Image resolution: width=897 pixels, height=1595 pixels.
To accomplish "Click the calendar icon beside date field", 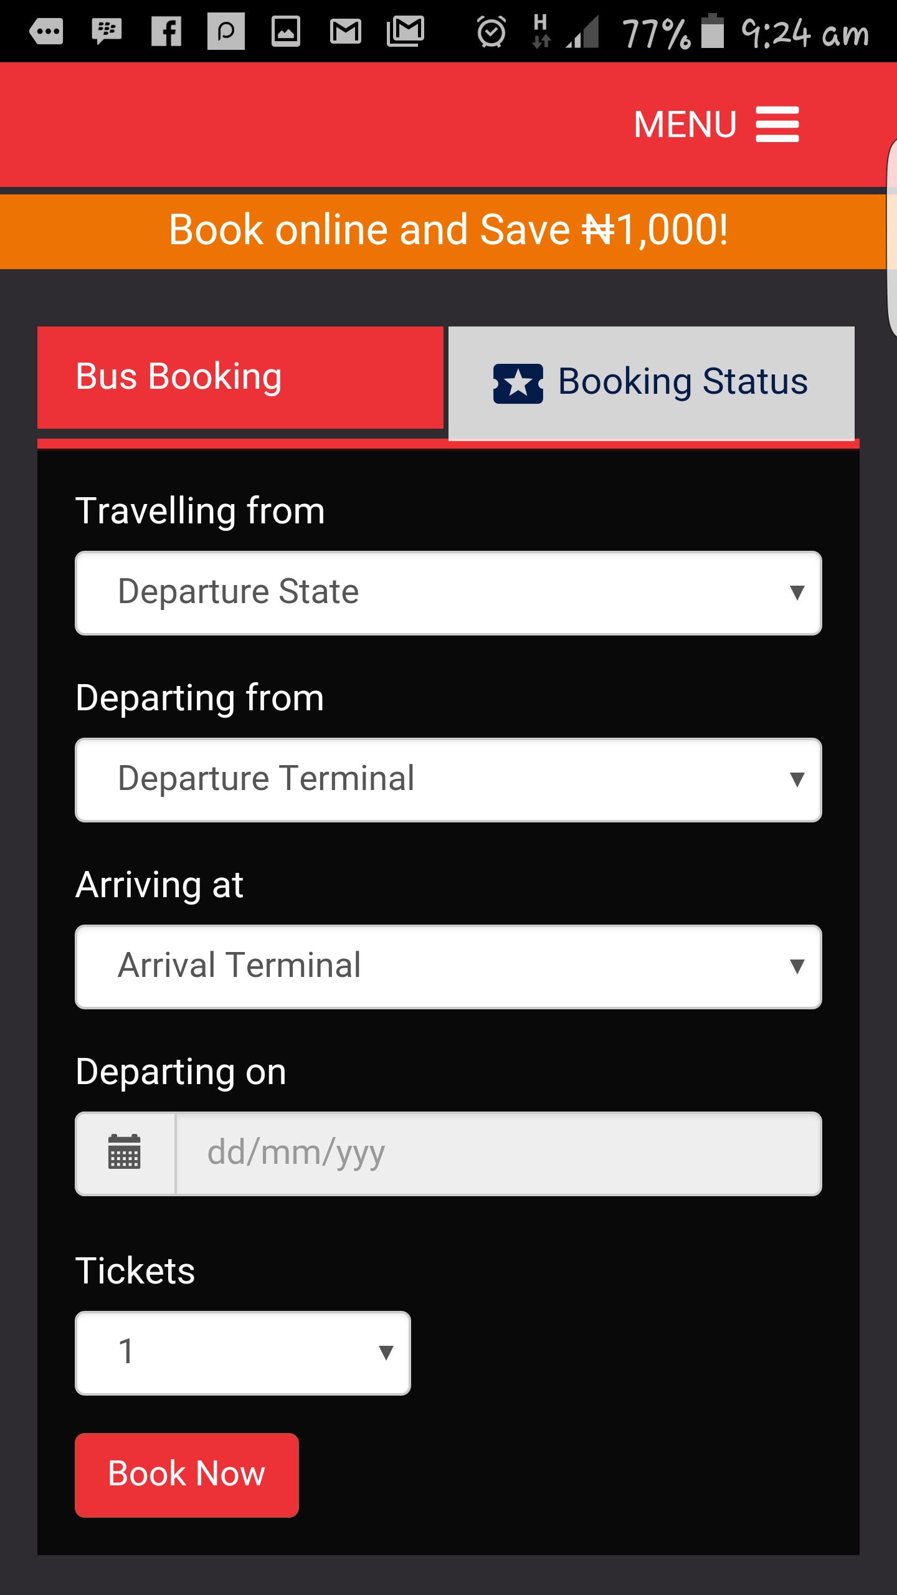I will (x=125, y=1153).
